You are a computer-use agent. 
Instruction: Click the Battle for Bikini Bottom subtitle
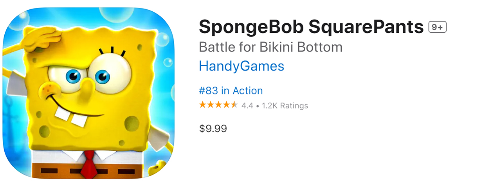pos(270,47)
